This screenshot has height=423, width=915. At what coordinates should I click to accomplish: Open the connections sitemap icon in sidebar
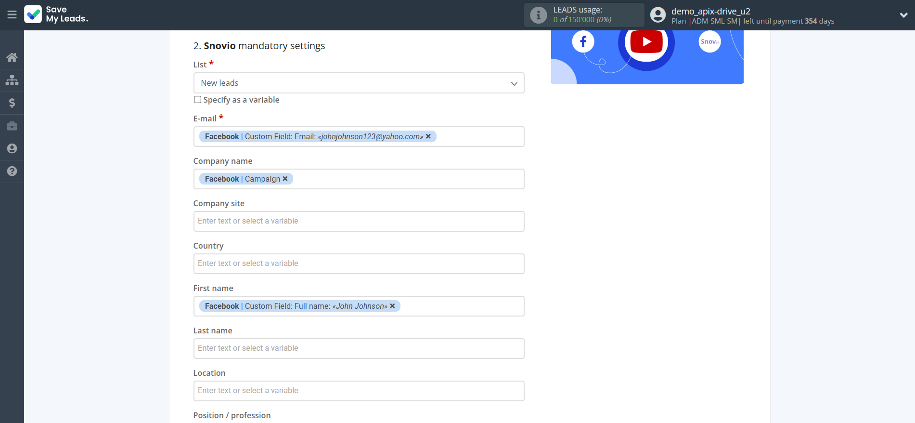[12, 80]
